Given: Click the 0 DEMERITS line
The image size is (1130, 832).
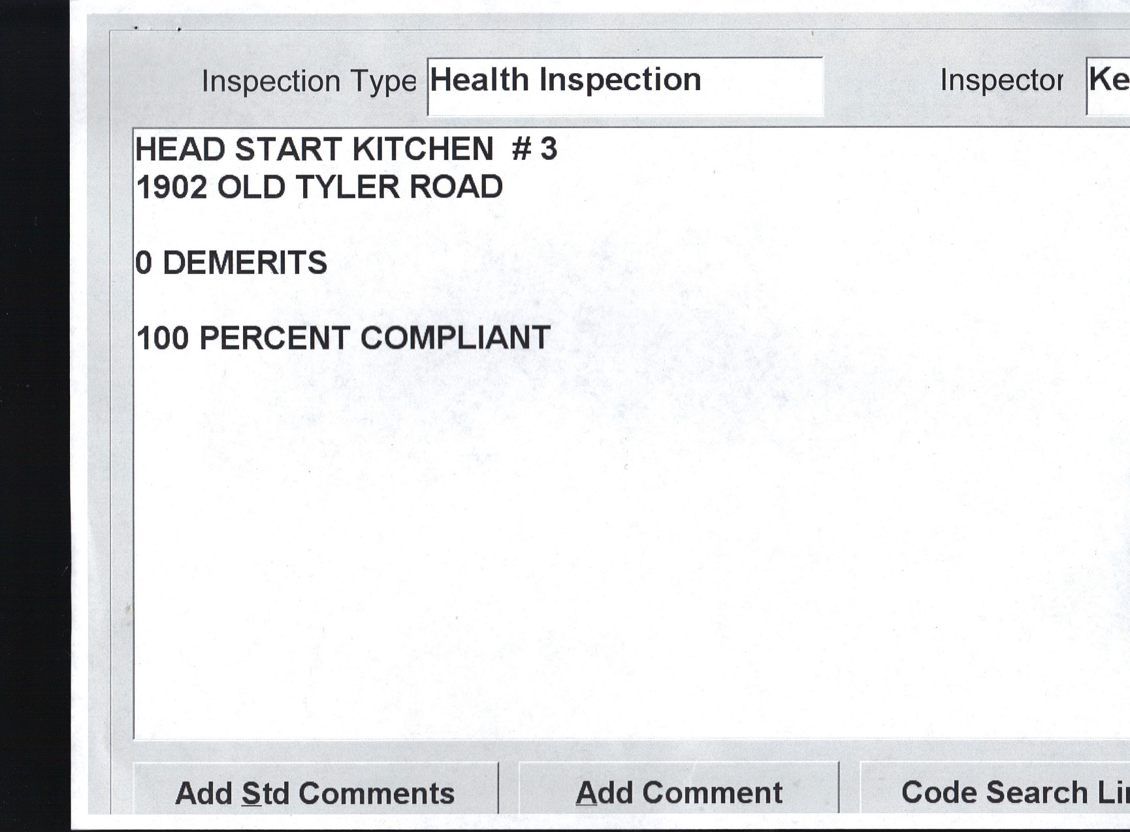Looking at the screenshot, I should tap(231, 263).
